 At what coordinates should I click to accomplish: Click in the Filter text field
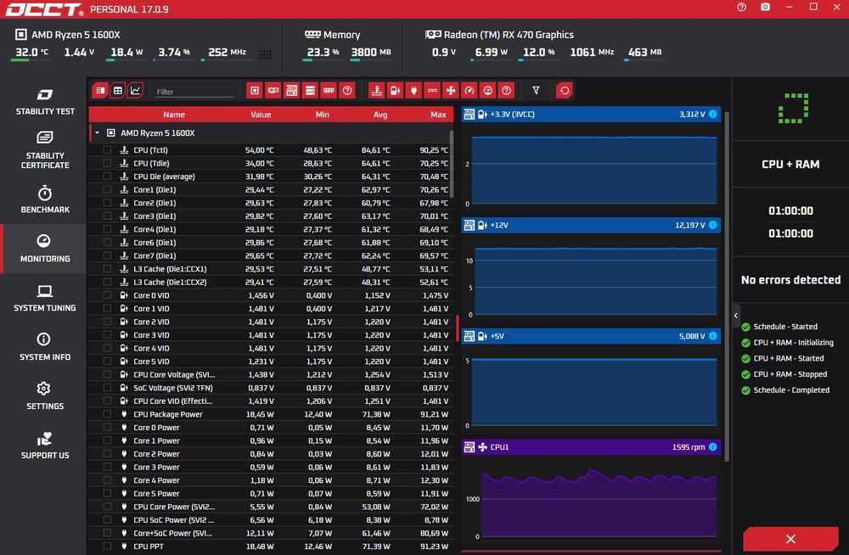pos(194,92)
